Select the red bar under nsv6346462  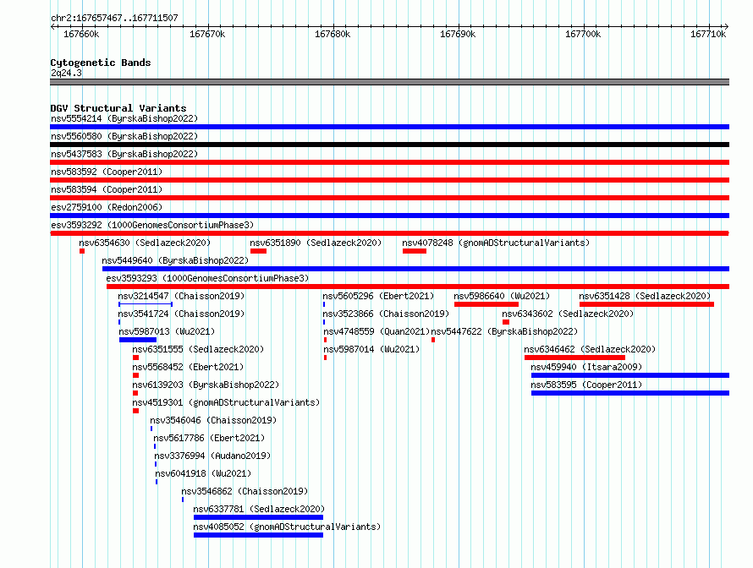point(574,358)
